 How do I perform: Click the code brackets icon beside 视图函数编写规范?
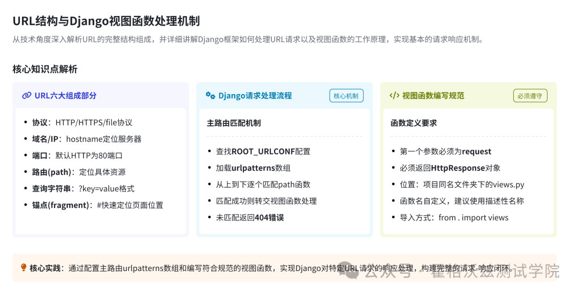coord(394,96)
